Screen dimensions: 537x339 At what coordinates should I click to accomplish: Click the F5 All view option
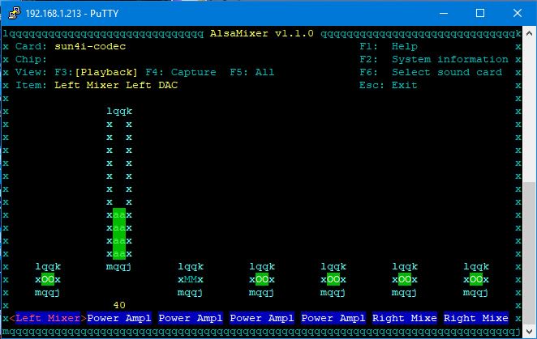point(252,72)
